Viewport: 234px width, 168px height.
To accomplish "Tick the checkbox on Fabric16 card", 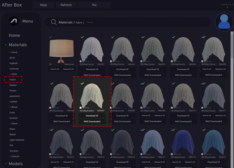I will 172,154.
